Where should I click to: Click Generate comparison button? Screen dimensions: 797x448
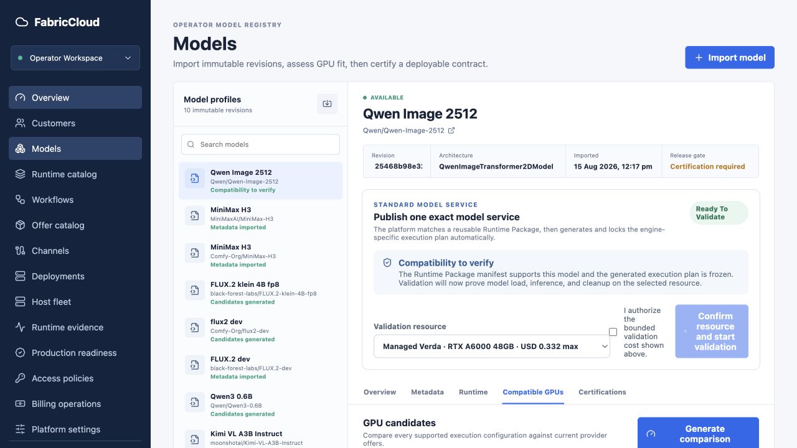tap(698, 433)
